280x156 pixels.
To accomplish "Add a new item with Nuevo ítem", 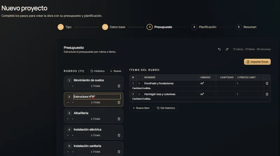I will 141,108.
